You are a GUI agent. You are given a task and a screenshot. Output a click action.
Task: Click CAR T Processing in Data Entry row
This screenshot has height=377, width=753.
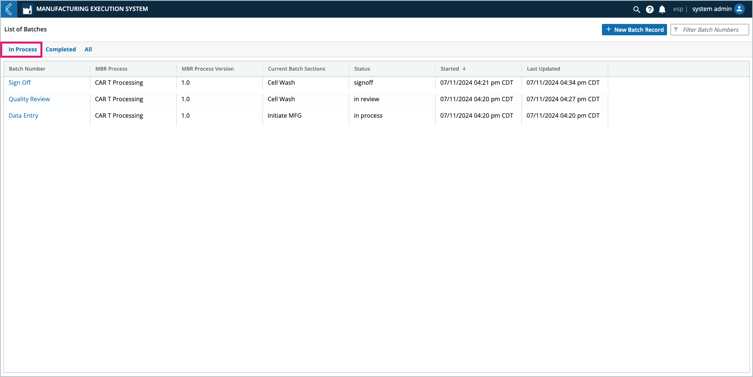pos(119,116)
